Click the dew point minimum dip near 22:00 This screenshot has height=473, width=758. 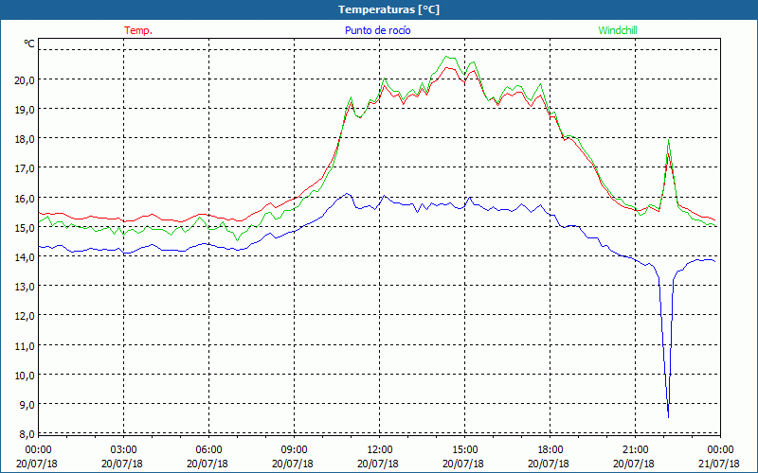[669, 417]
